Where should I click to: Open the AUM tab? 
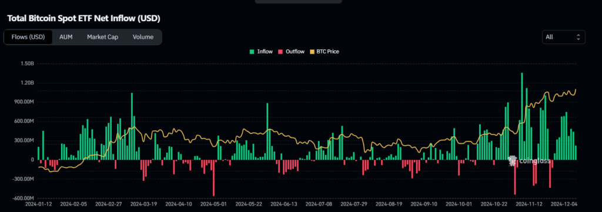coord(66,37)
